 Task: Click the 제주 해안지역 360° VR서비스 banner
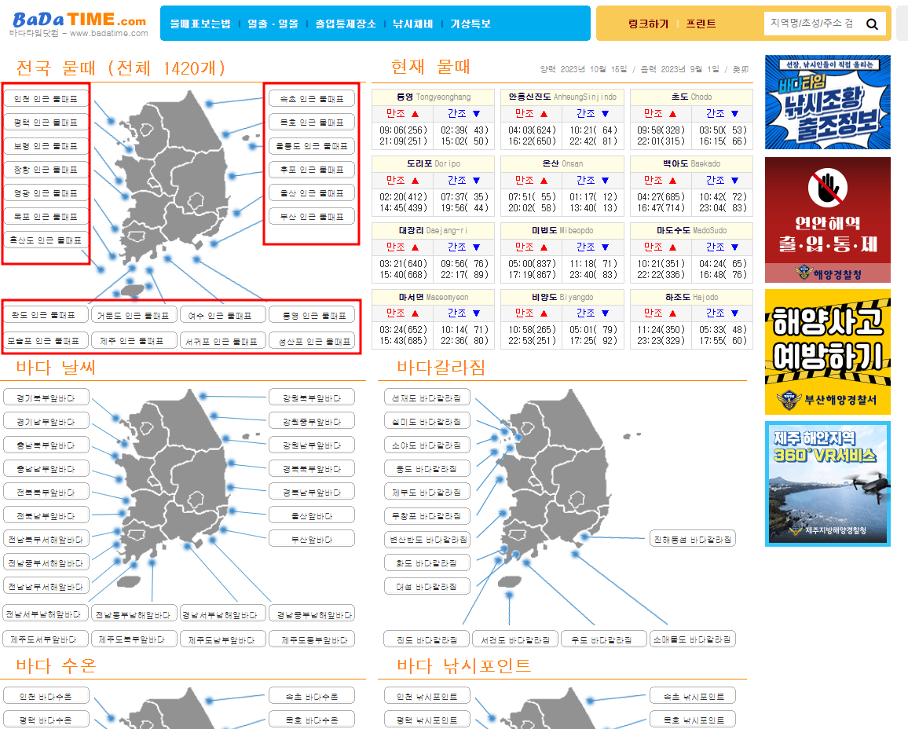[x=828, y=484]
